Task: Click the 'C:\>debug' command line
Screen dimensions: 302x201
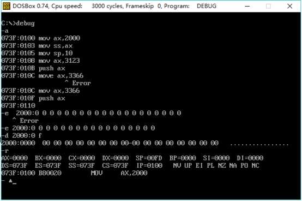Action: click(x=18, y=23)
